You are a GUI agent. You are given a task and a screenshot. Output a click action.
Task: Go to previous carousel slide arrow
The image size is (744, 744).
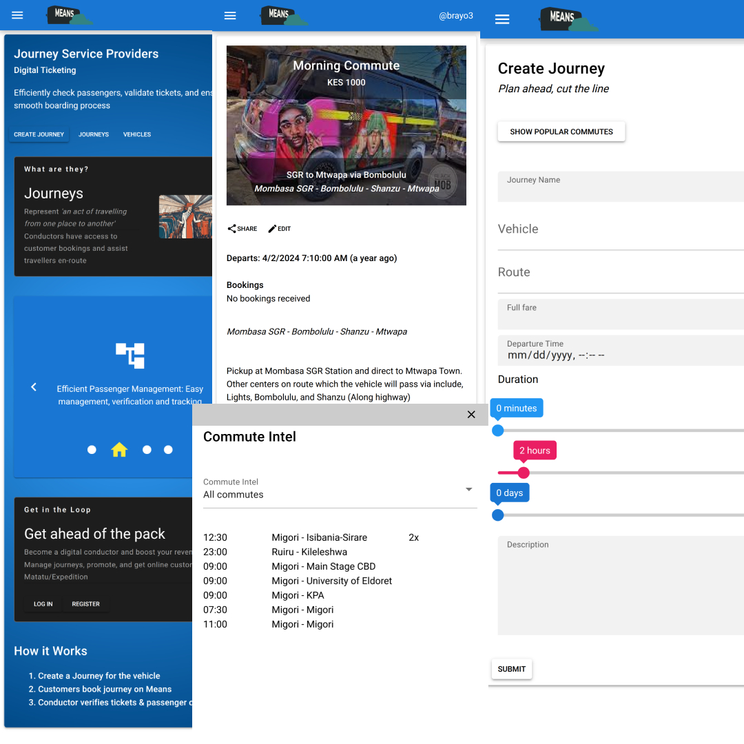[x=34, y=387]
